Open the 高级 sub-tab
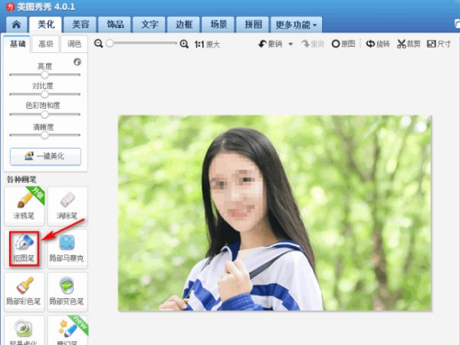460x345 pixels. click(x=45, y=44)
